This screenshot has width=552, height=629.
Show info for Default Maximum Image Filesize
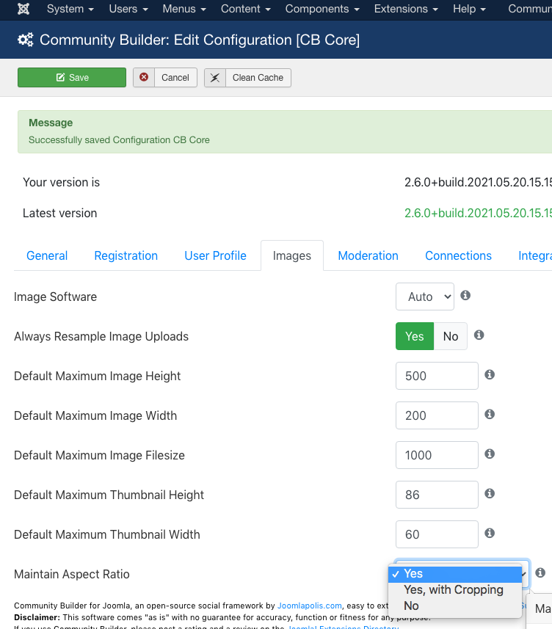pos(490,454)
